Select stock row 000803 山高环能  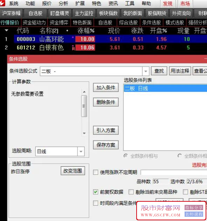[x=103, y=39]
